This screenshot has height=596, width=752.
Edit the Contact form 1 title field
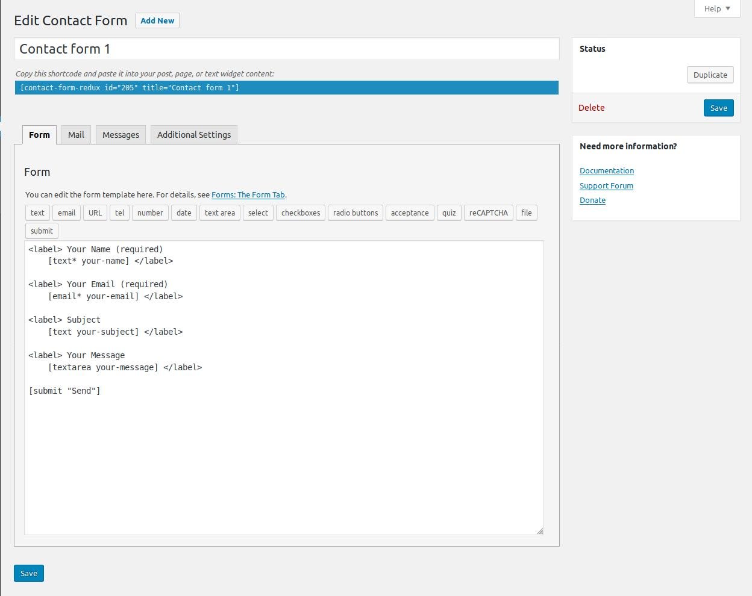(x=287, y=49)
